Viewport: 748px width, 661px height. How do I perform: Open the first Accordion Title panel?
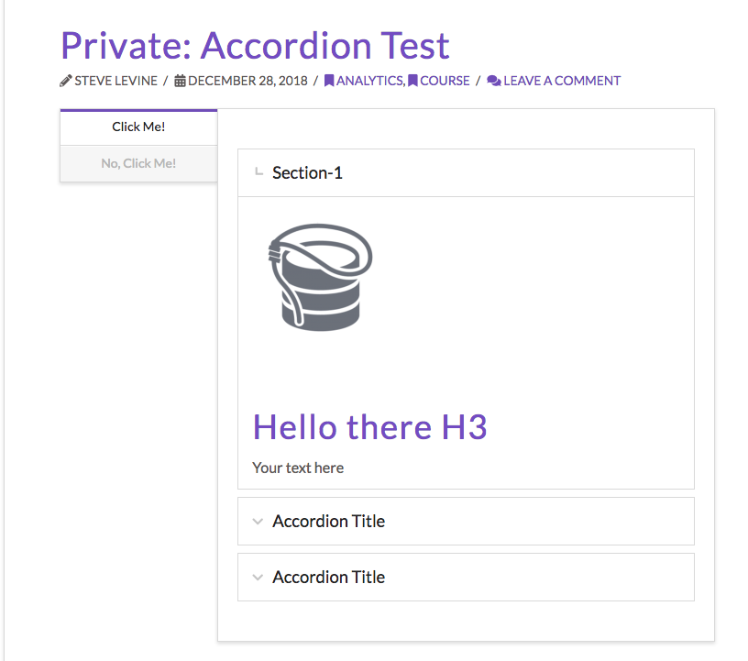pos(466,521)
